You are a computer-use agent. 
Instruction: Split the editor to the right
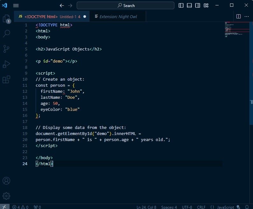(x=238, y=17)
